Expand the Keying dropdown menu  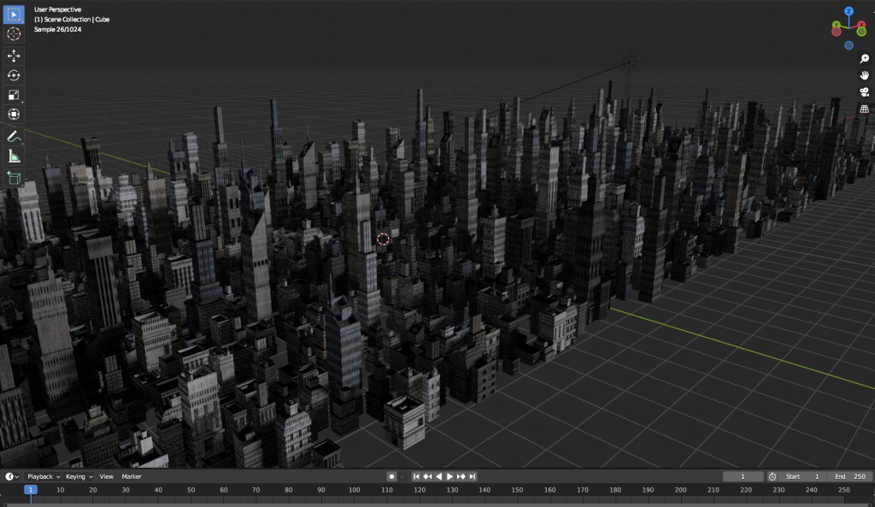(79, 476)
